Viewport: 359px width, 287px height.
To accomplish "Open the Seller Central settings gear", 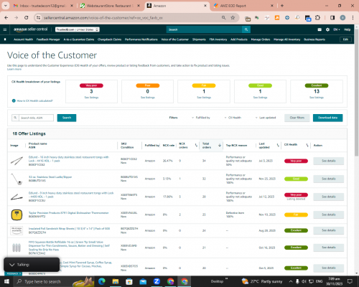I will pyautogui.click(x=327, y=29).
